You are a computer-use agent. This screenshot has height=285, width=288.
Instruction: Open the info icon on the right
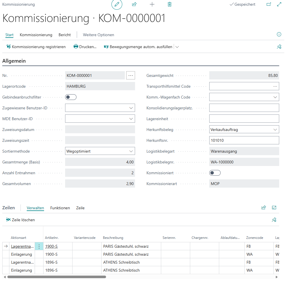click(279, 34)
